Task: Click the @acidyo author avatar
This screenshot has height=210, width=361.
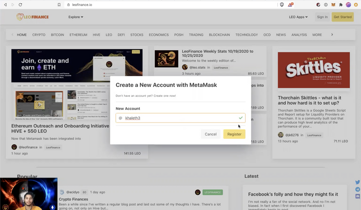Action: [62, 192]
